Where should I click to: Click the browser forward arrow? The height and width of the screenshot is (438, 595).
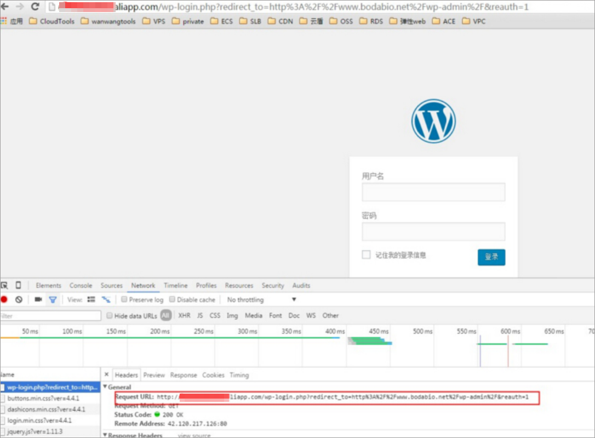pos(20,7)
